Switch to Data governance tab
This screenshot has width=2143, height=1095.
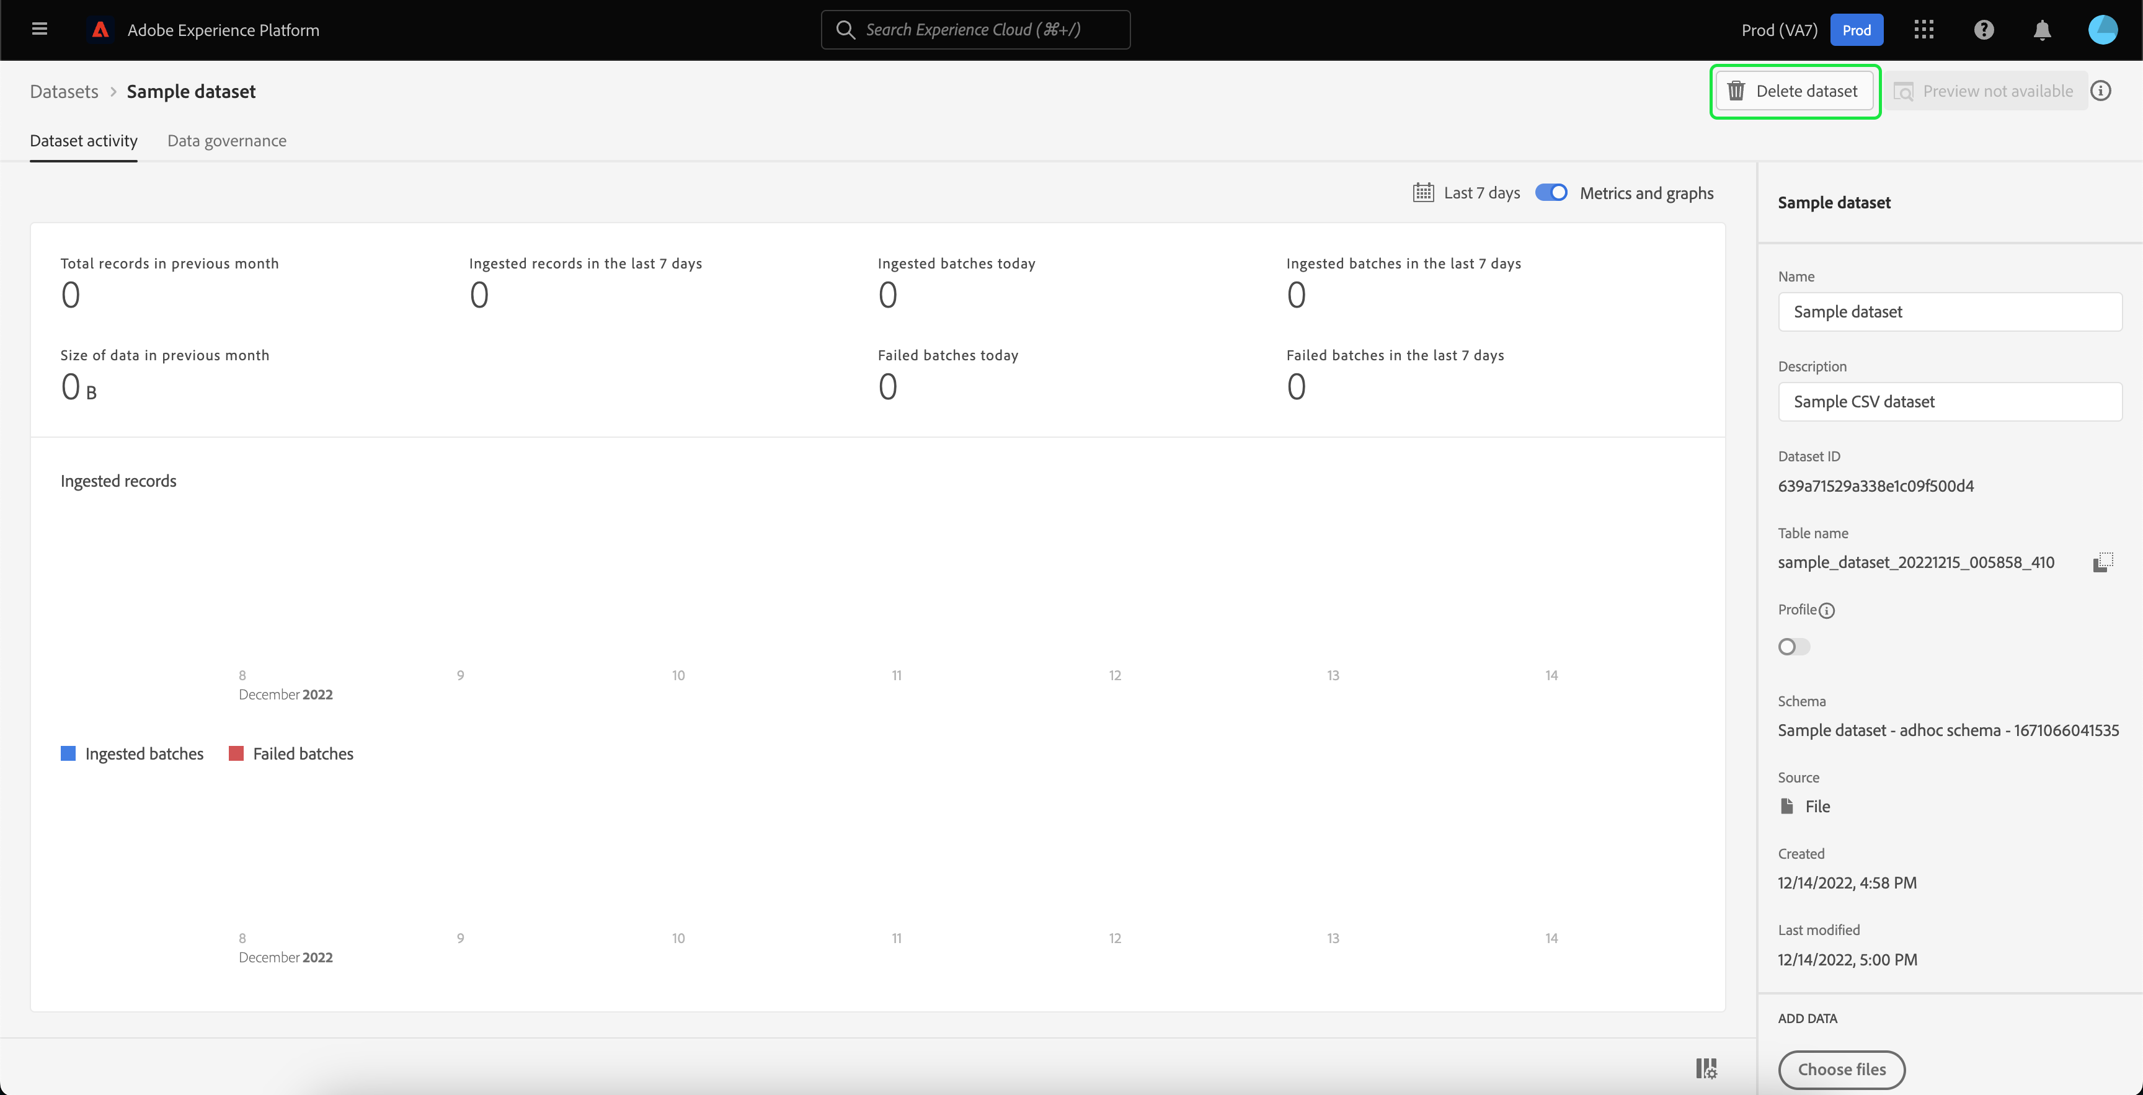click(226, 141)
